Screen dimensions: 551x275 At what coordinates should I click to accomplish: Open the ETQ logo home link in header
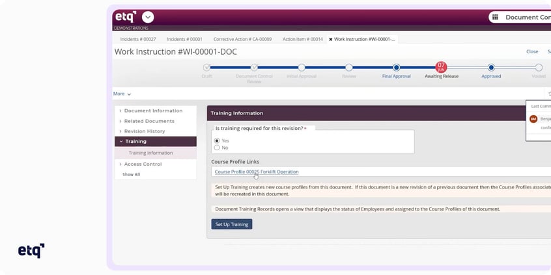pos(126,17)
